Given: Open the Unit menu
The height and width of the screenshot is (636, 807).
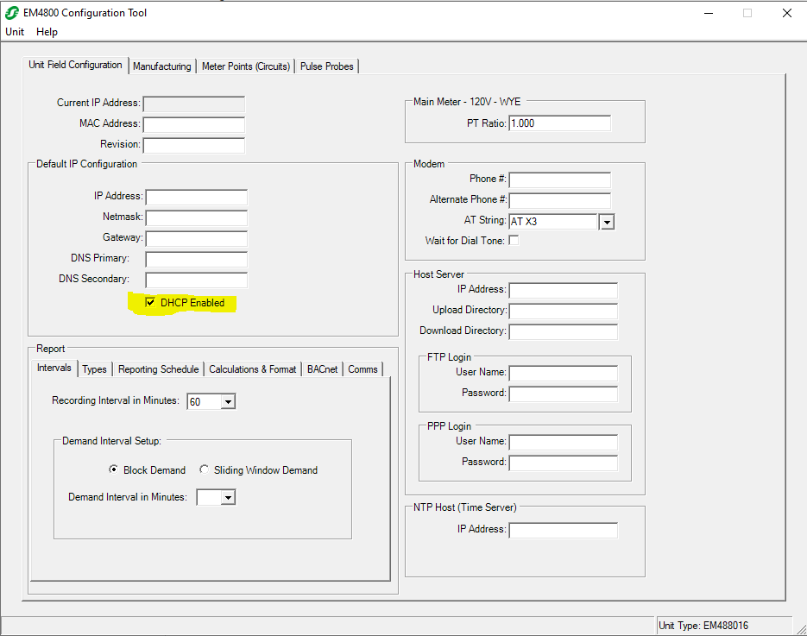Looking at the screenshot, I should pyautogui.click(x=15, y=32).
